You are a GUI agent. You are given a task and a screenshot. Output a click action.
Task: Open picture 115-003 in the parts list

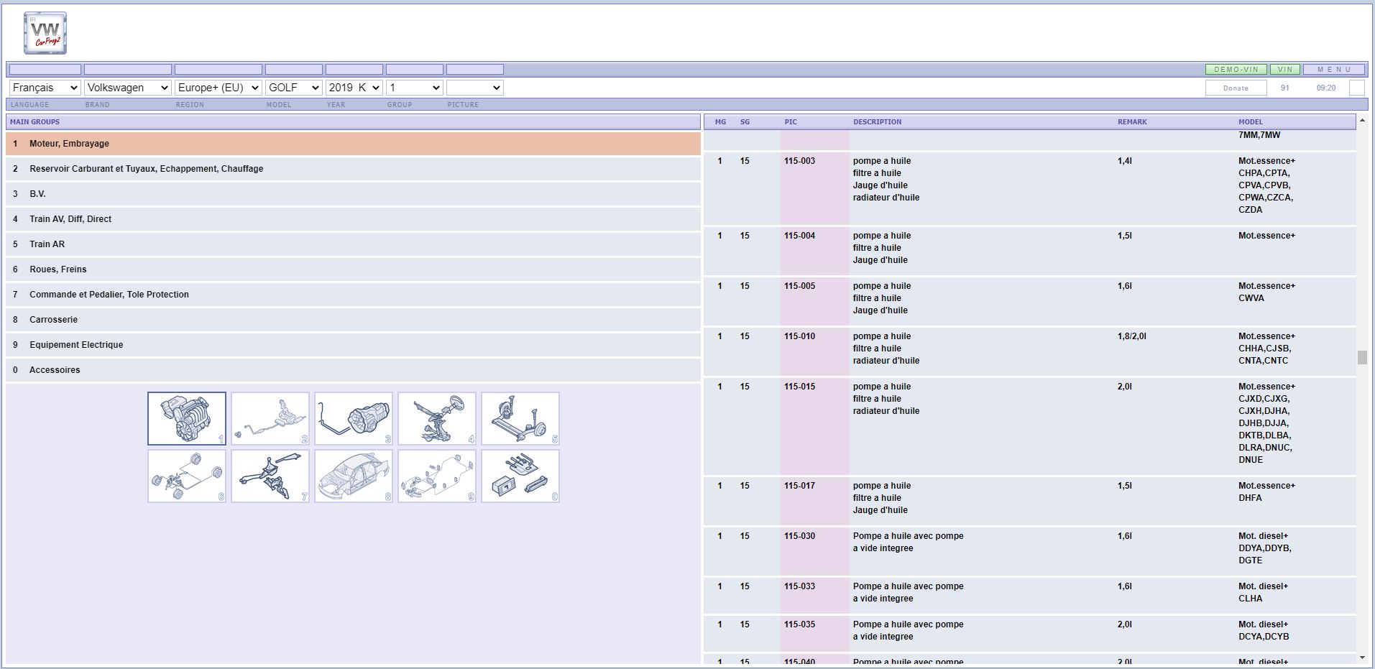(x=799, y=161)
